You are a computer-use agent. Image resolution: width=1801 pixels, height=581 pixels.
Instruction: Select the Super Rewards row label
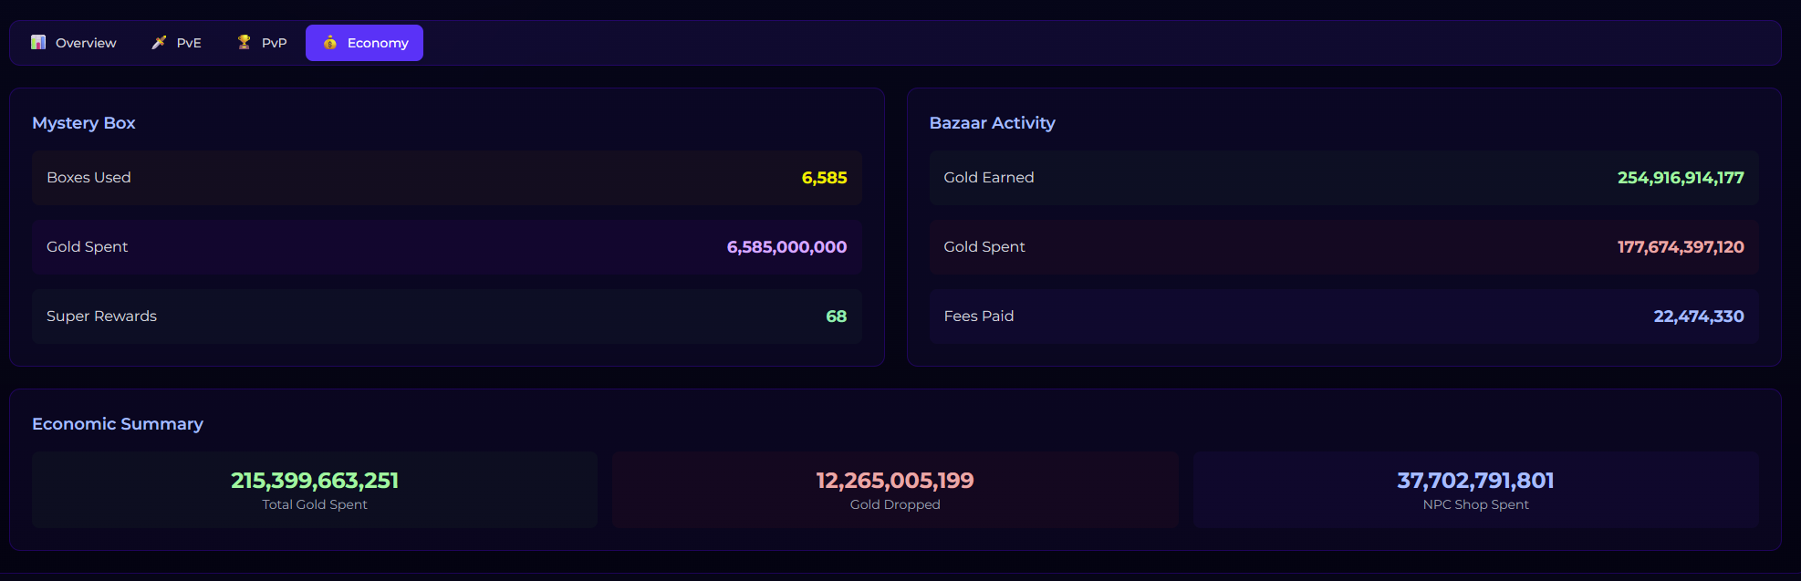(x=101, y=316)
